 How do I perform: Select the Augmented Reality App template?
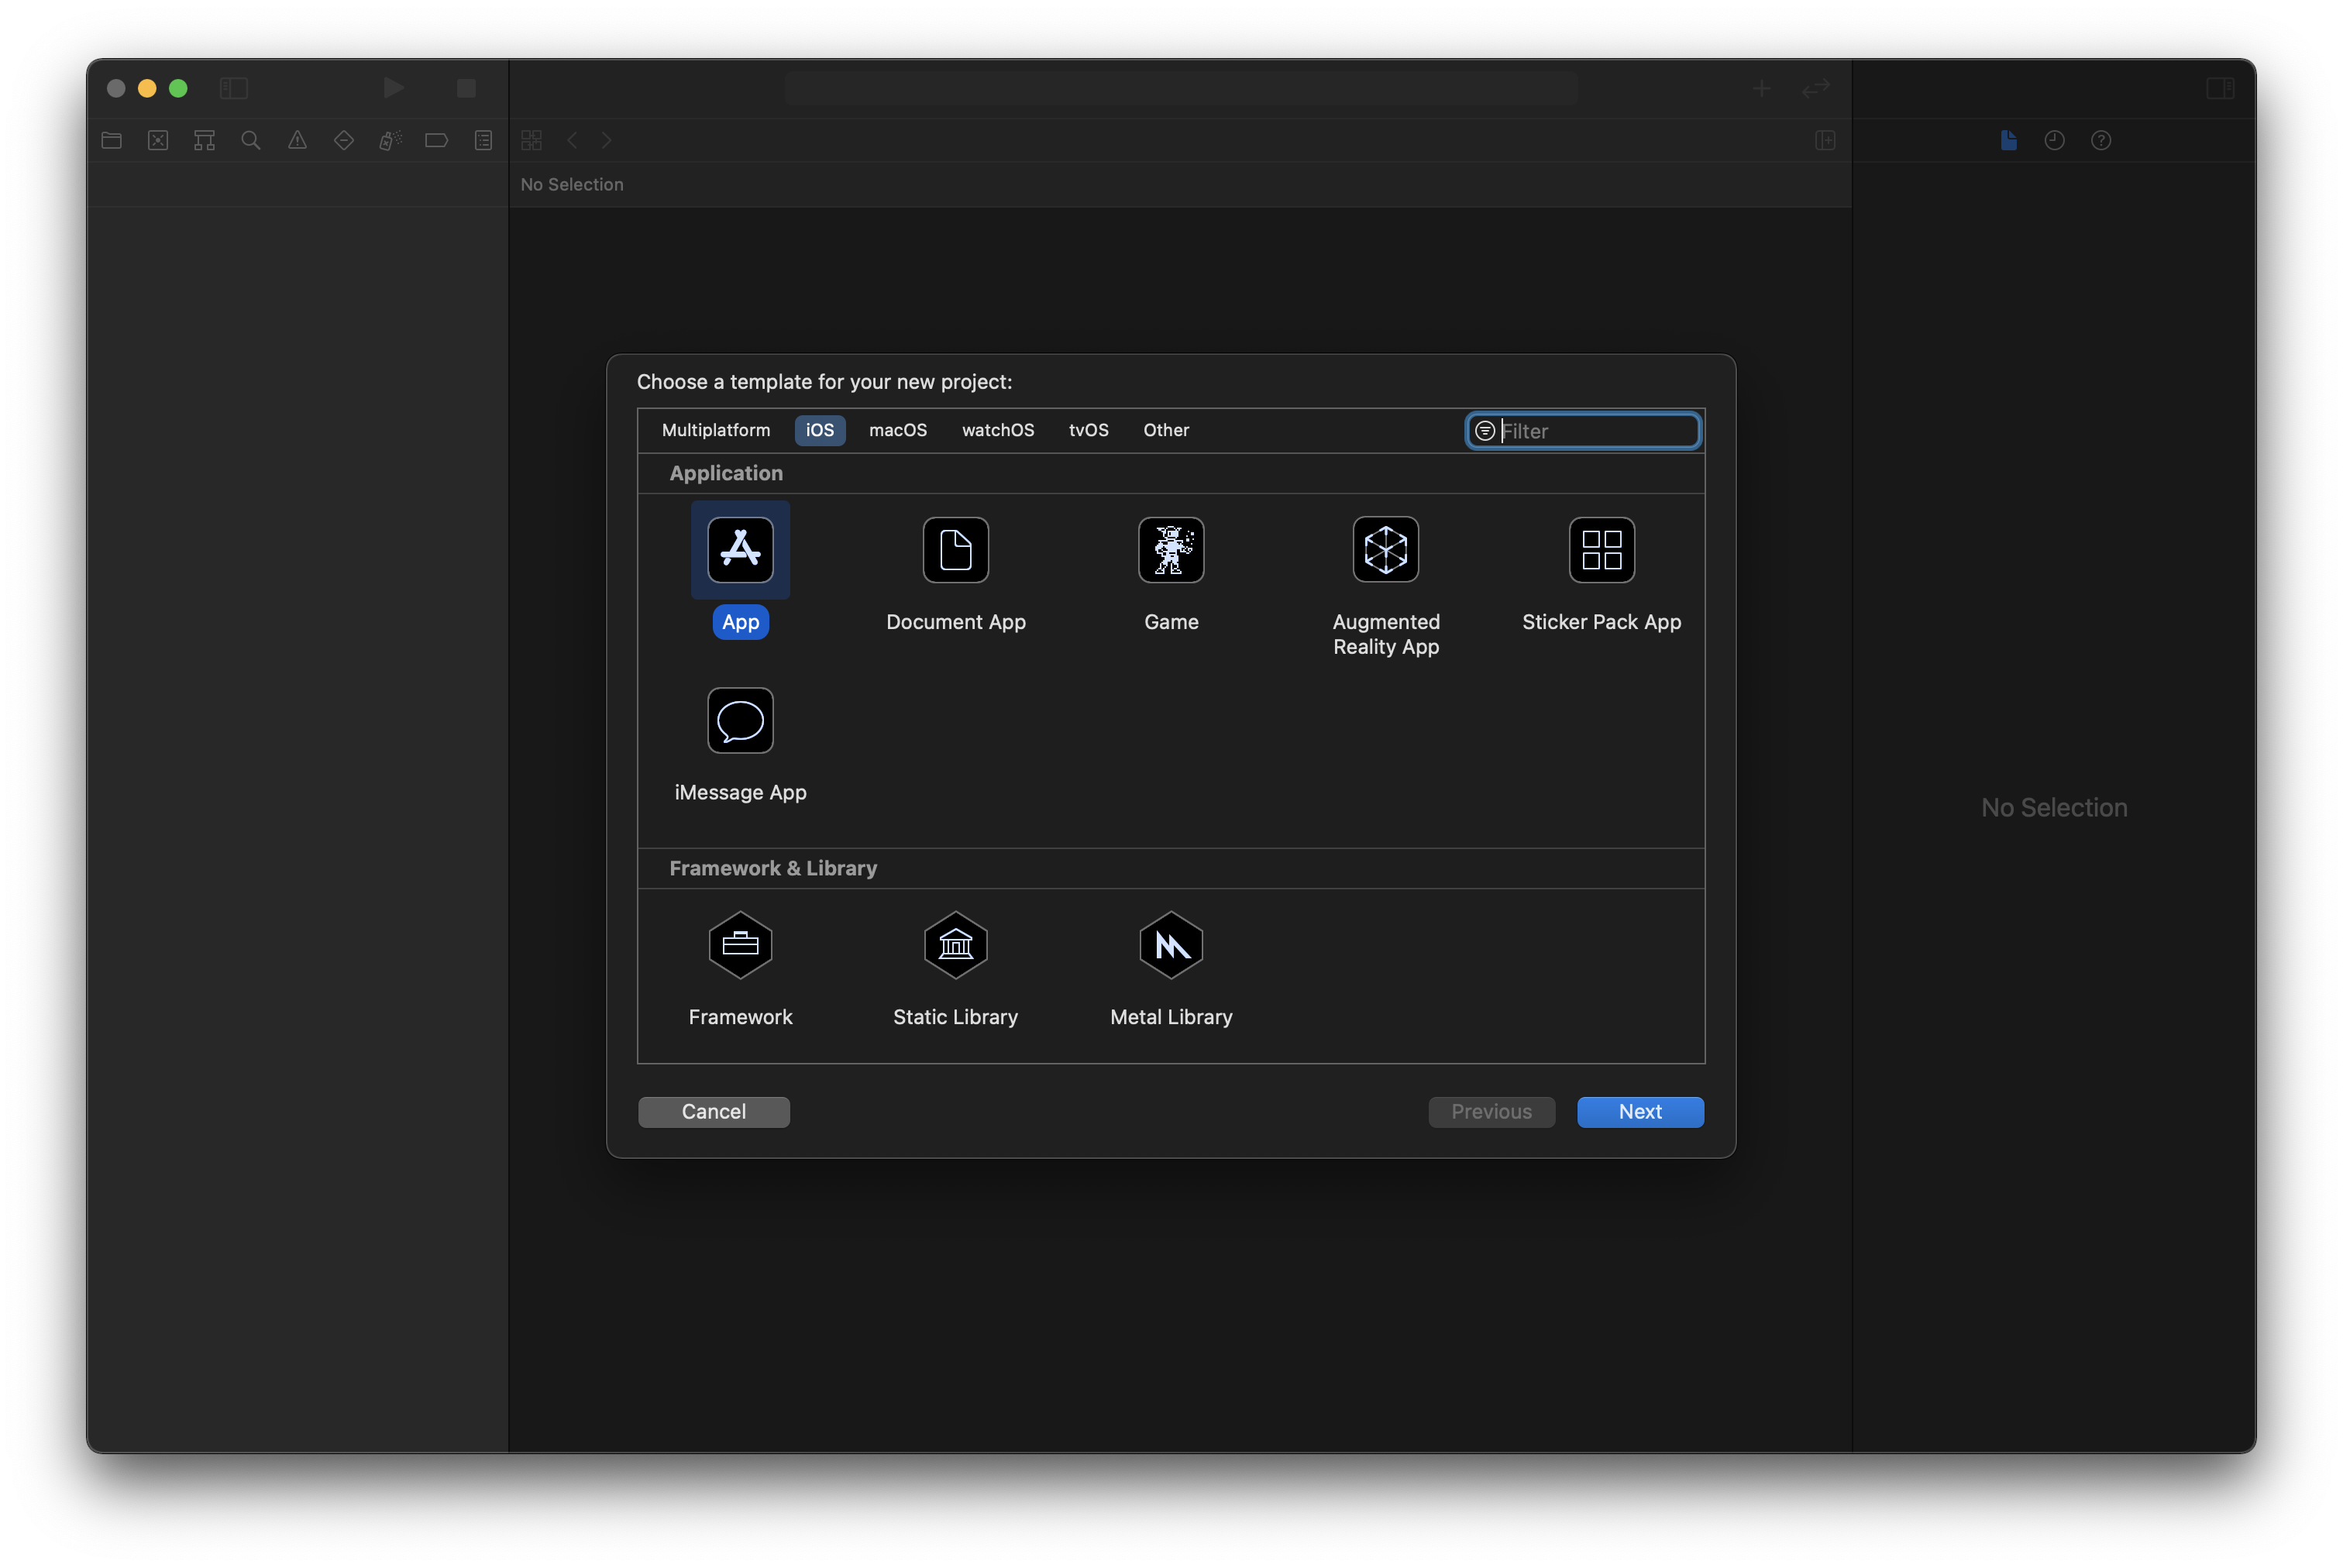click(1385, 550)
